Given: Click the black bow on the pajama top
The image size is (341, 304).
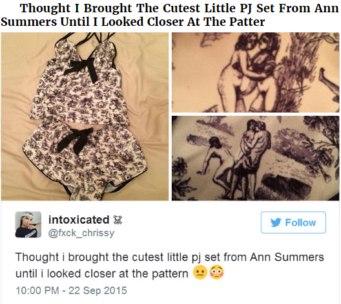Looking at the screenshot, I should point(81,68).
